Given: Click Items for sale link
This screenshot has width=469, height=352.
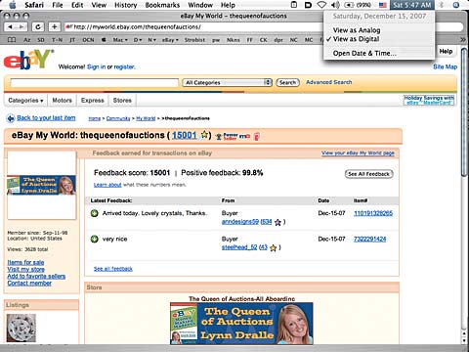Looking at the screenshot, I should pyautogui.click(x=25, y=262).
